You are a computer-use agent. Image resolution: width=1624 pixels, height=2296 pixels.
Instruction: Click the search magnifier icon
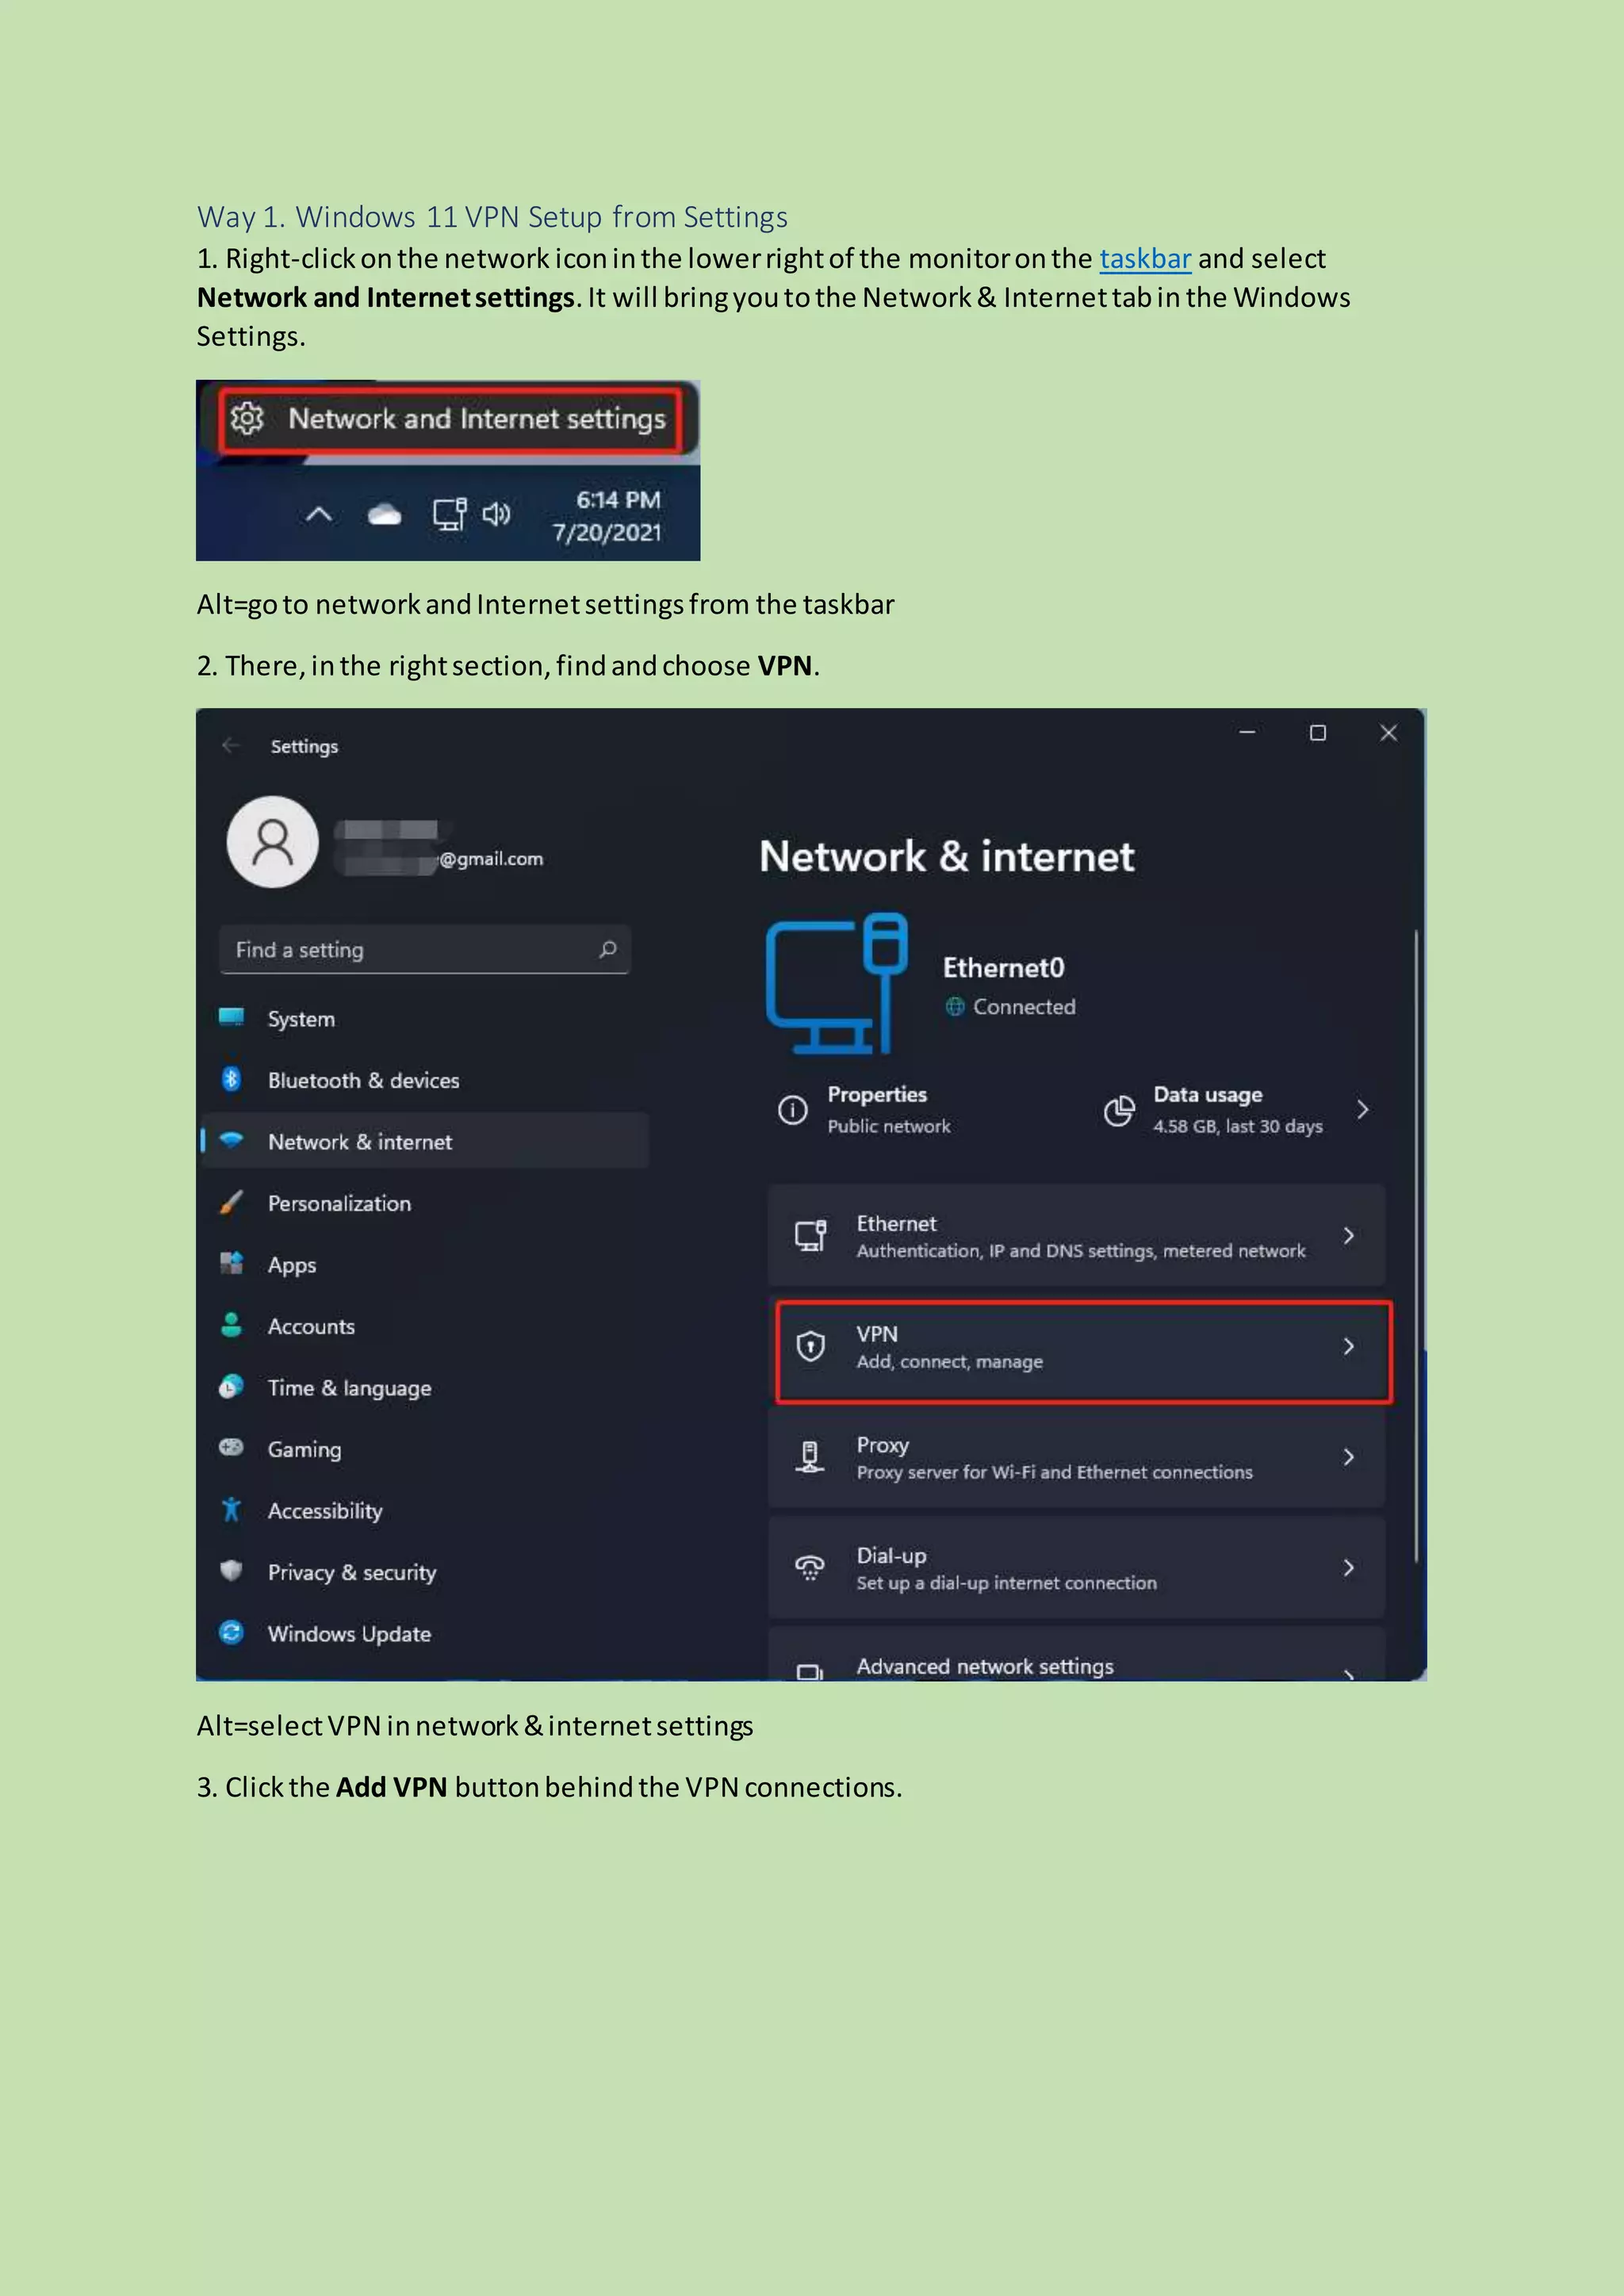[x=607, y=949]
